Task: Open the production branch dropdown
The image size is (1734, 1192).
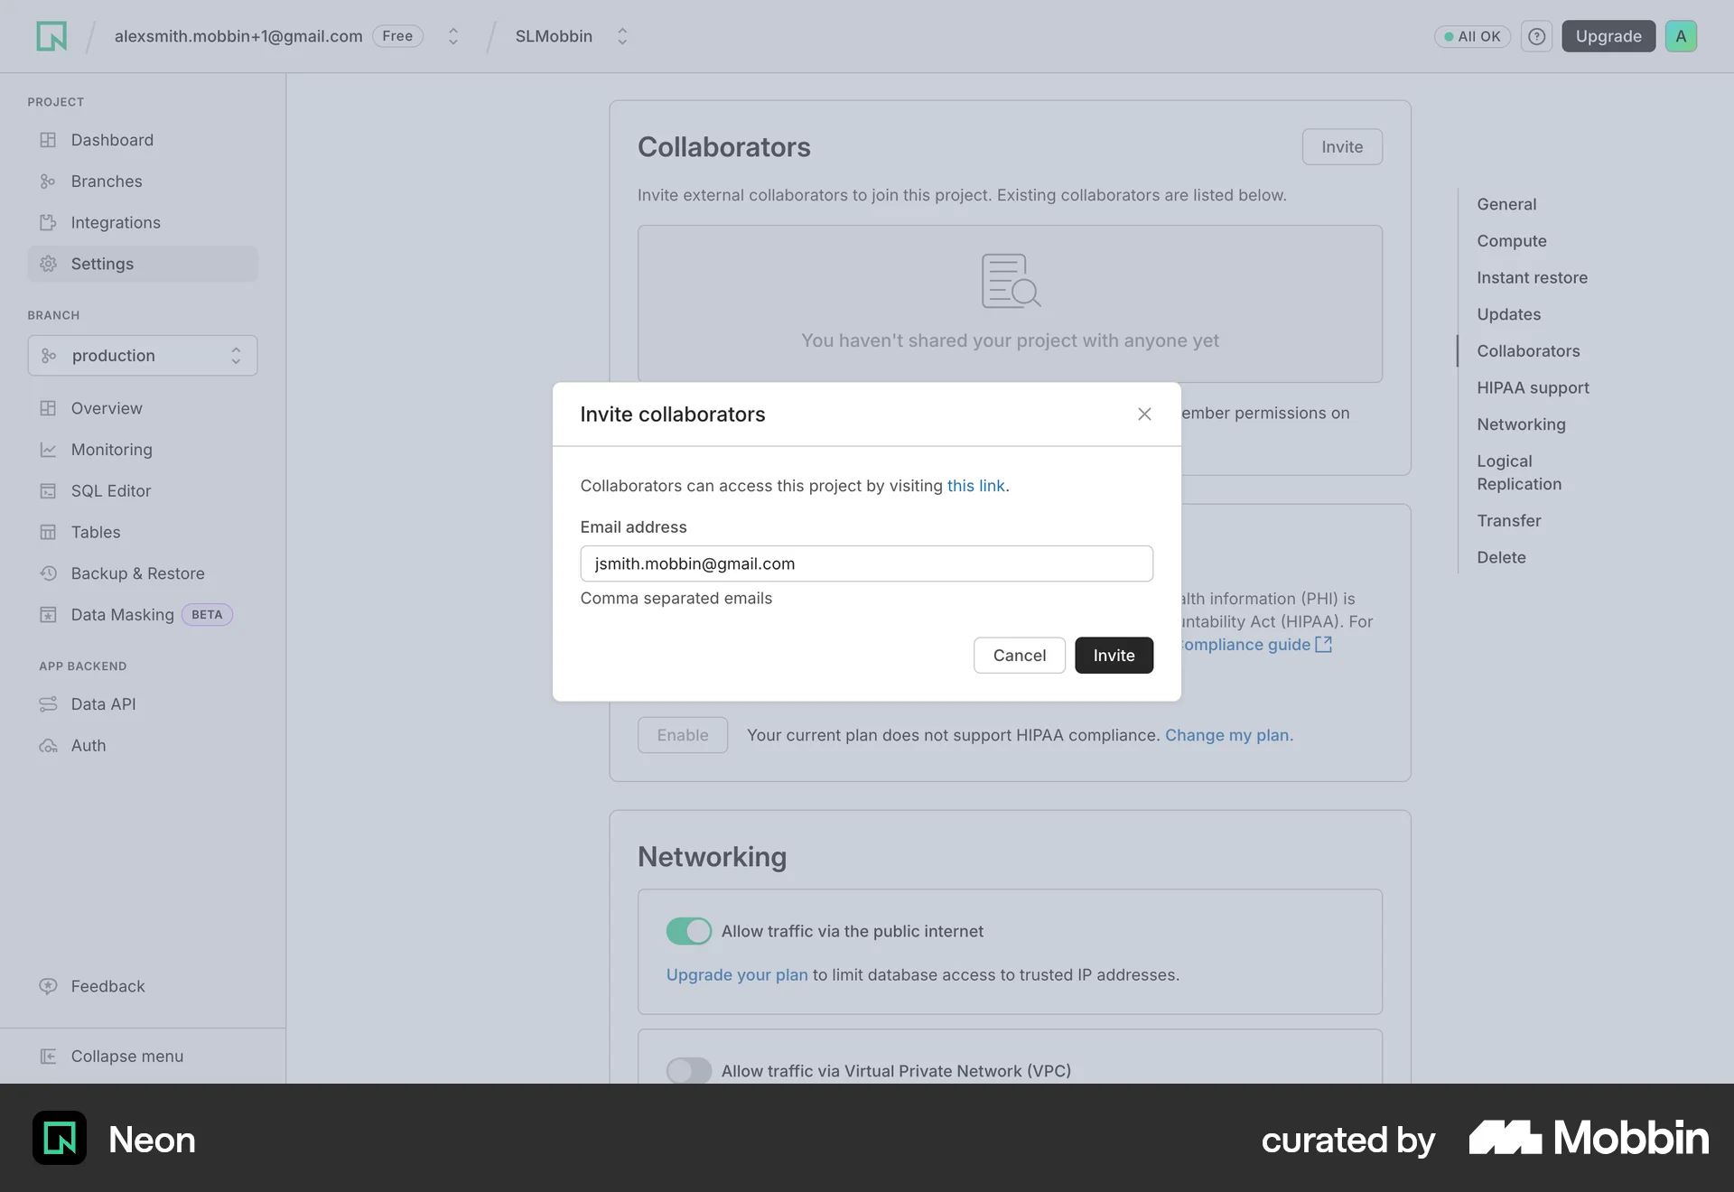Action: [143, 356]
